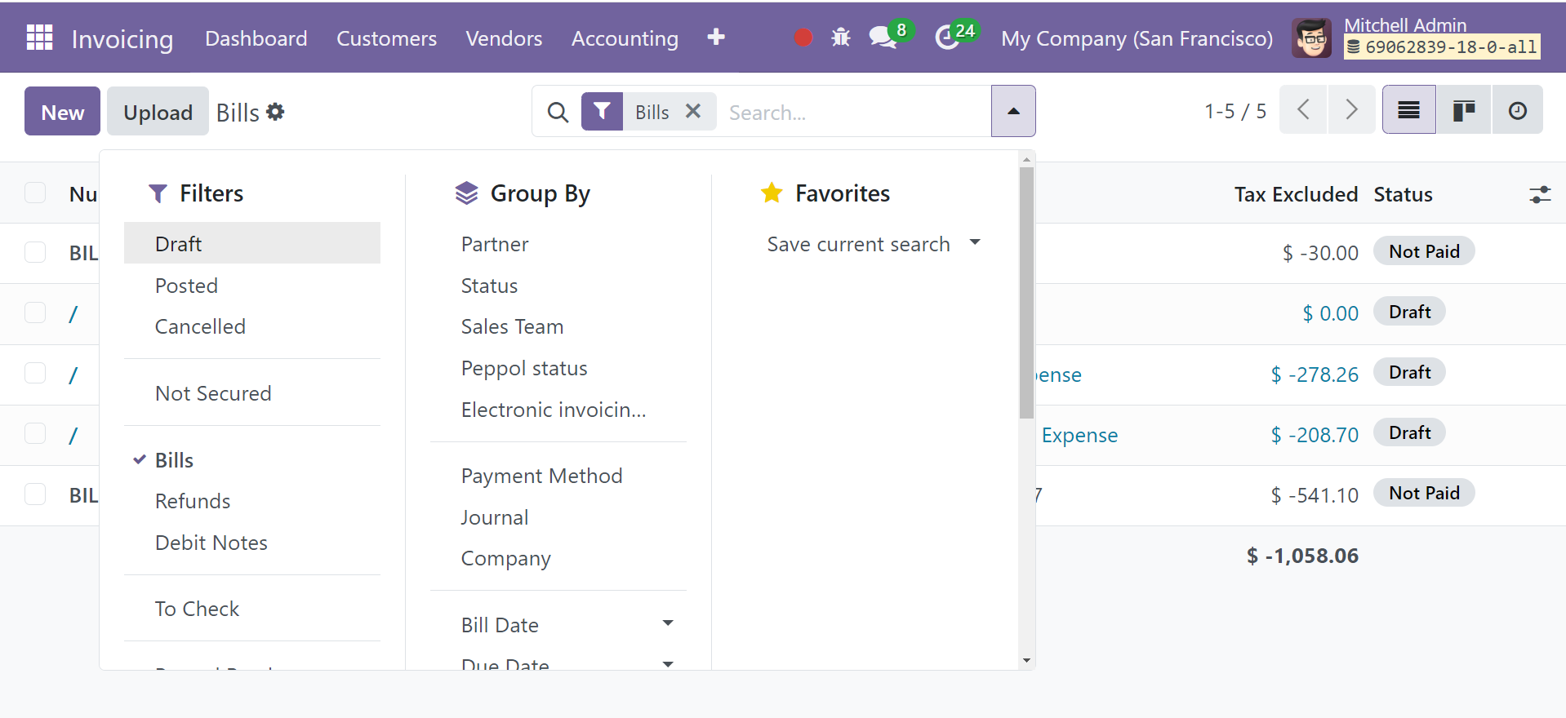Click the Invoicing app title
This screenshot has height=718, width=1566.
coord(122,38)
